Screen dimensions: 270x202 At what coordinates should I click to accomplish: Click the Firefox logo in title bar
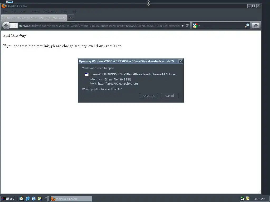(3, 6)
